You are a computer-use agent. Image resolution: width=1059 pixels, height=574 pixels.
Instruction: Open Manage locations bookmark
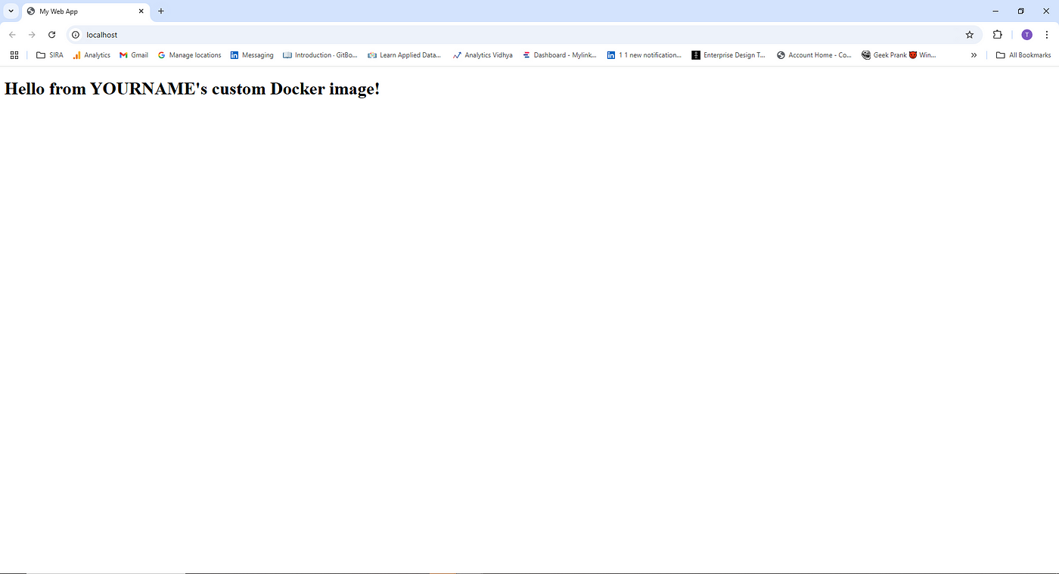[x=189, y=55]
